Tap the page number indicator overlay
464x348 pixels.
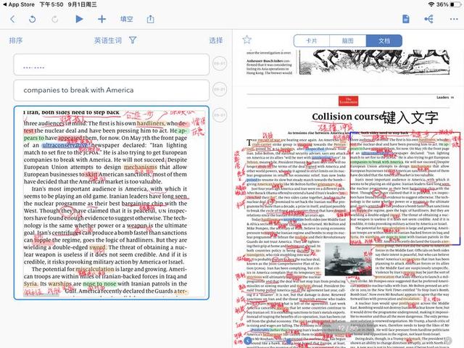point(348,328)
